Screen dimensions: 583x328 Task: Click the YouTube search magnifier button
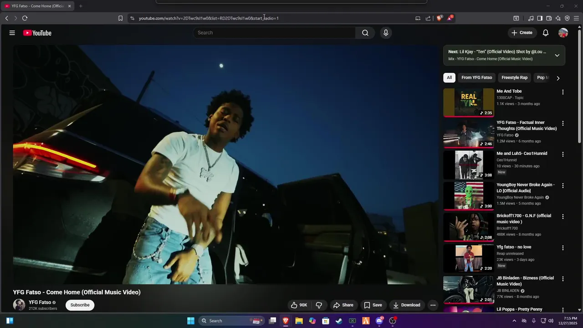(365, 33)
